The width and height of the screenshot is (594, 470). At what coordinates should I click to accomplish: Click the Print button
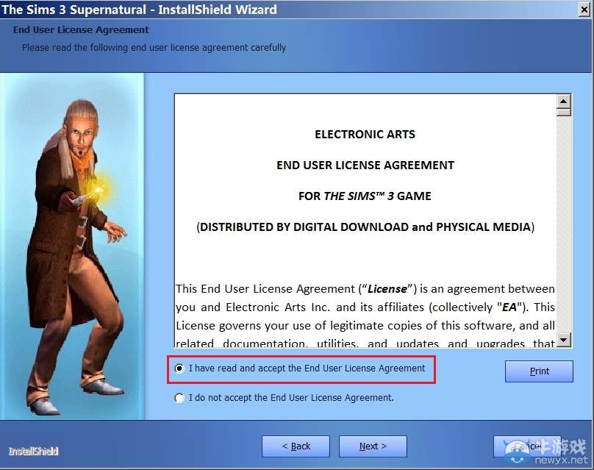click(539, 371)
